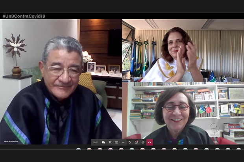Click the call duration timer
244x162 pixels.
pyautogui.click(x=95, y=142)
